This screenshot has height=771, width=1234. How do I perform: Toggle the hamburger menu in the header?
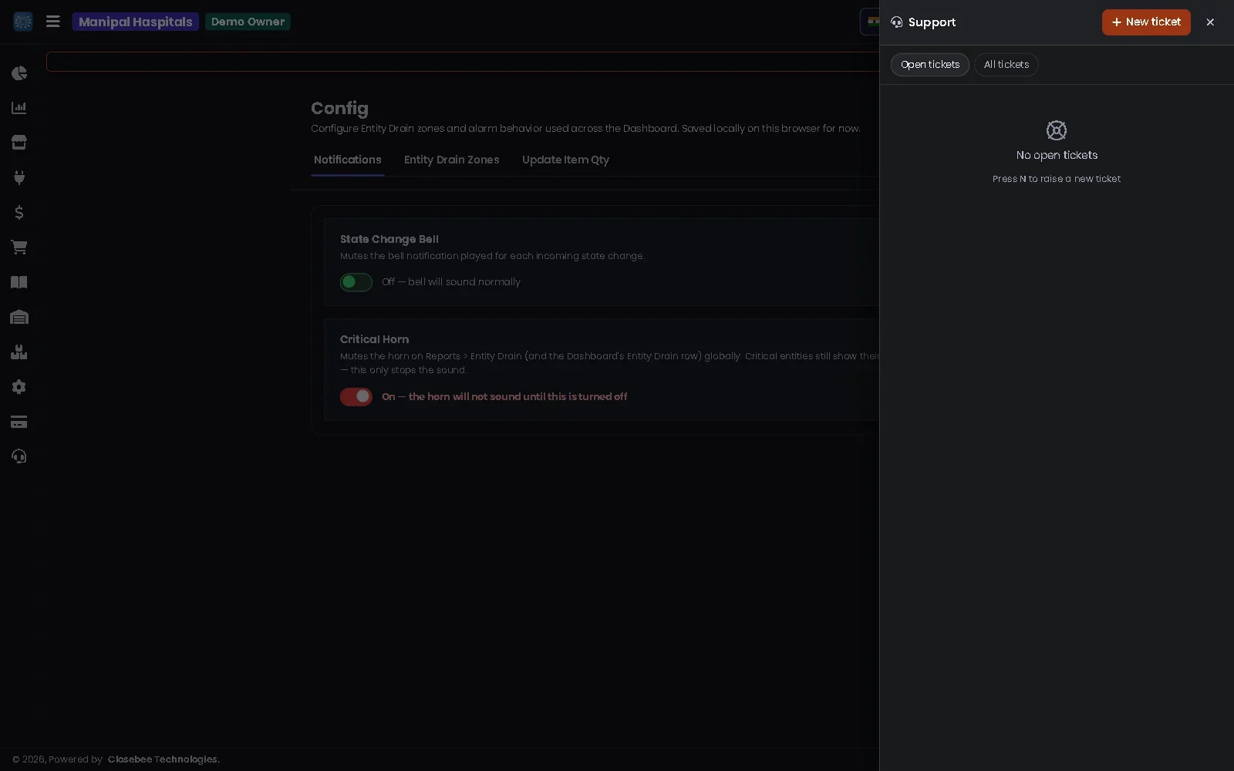pyautogui.click(x=53, y=22)
